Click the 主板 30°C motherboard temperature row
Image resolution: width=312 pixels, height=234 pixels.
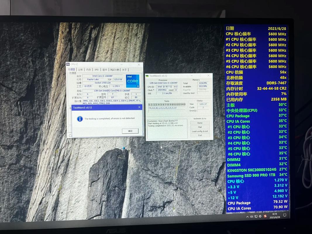click(x=256, y=105)
